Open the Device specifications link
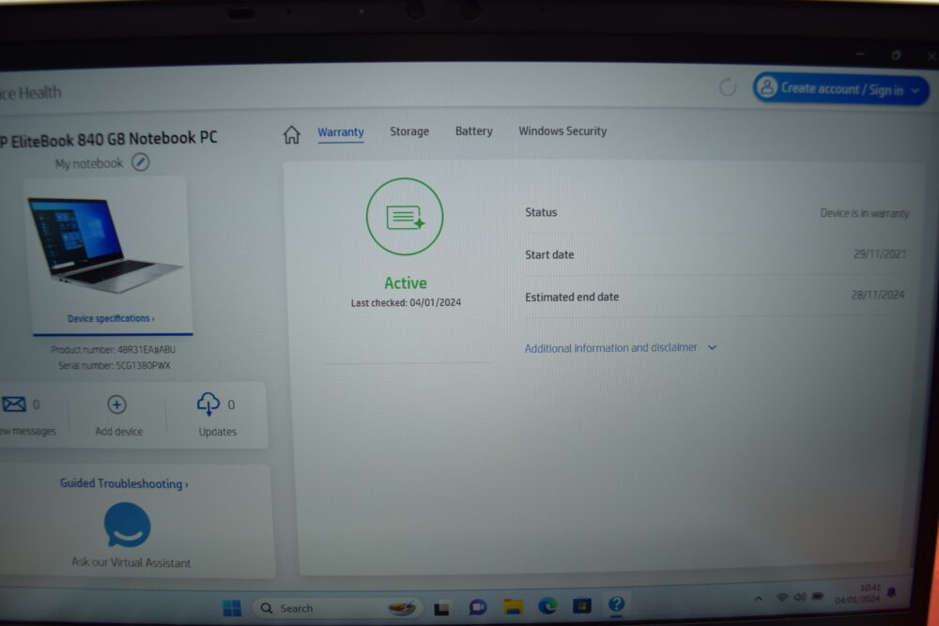Screen dimensions: 939x626 (x=111, y=318)
